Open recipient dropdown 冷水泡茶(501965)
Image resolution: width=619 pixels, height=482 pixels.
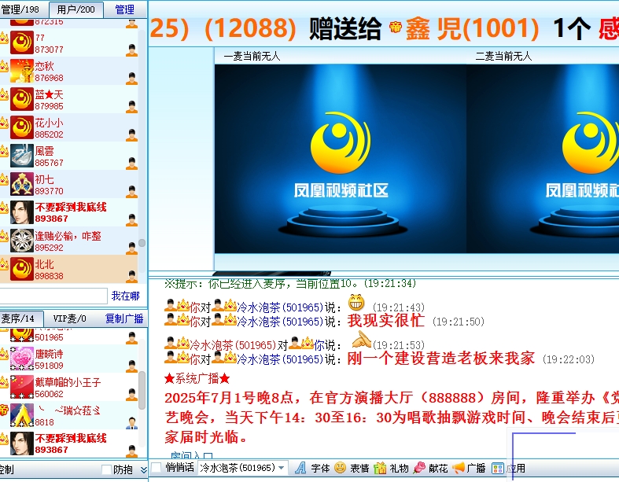242,468
